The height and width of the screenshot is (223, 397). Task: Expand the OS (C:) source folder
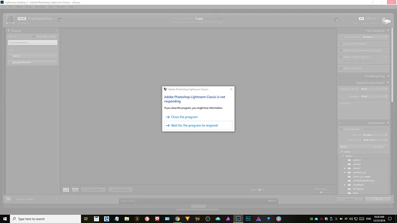coord(10,56)
